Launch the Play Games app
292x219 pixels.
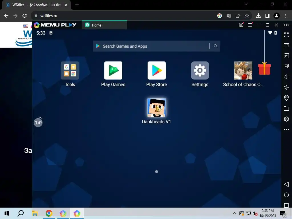pos(113,70)
